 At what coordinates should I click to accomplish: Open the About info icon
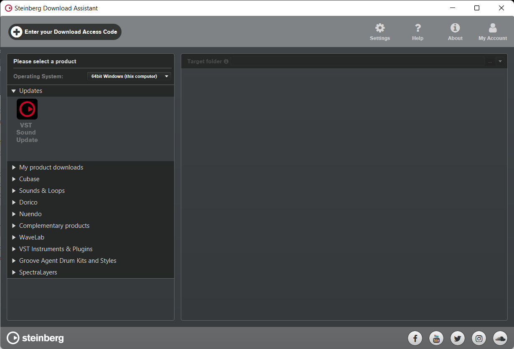455,28
